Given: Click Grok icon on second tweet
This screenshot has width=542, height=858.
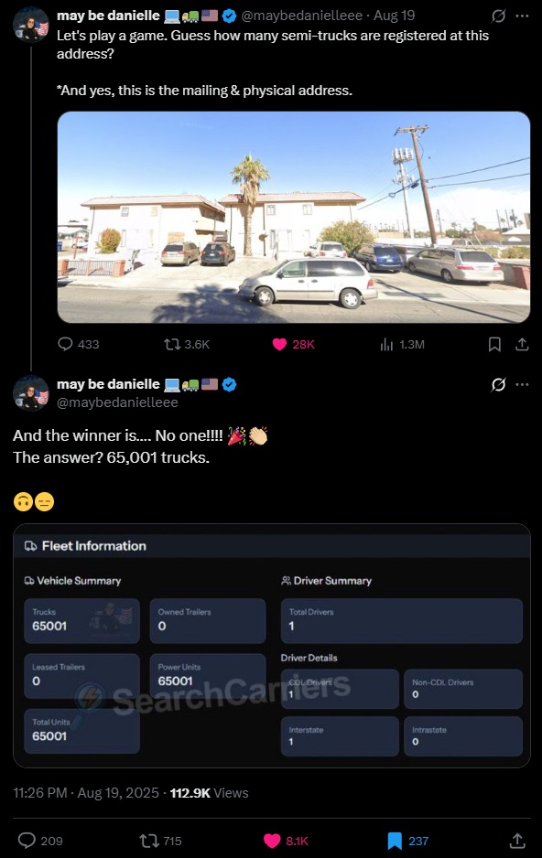Looking at the screenshot, I should tap(498, 385).
